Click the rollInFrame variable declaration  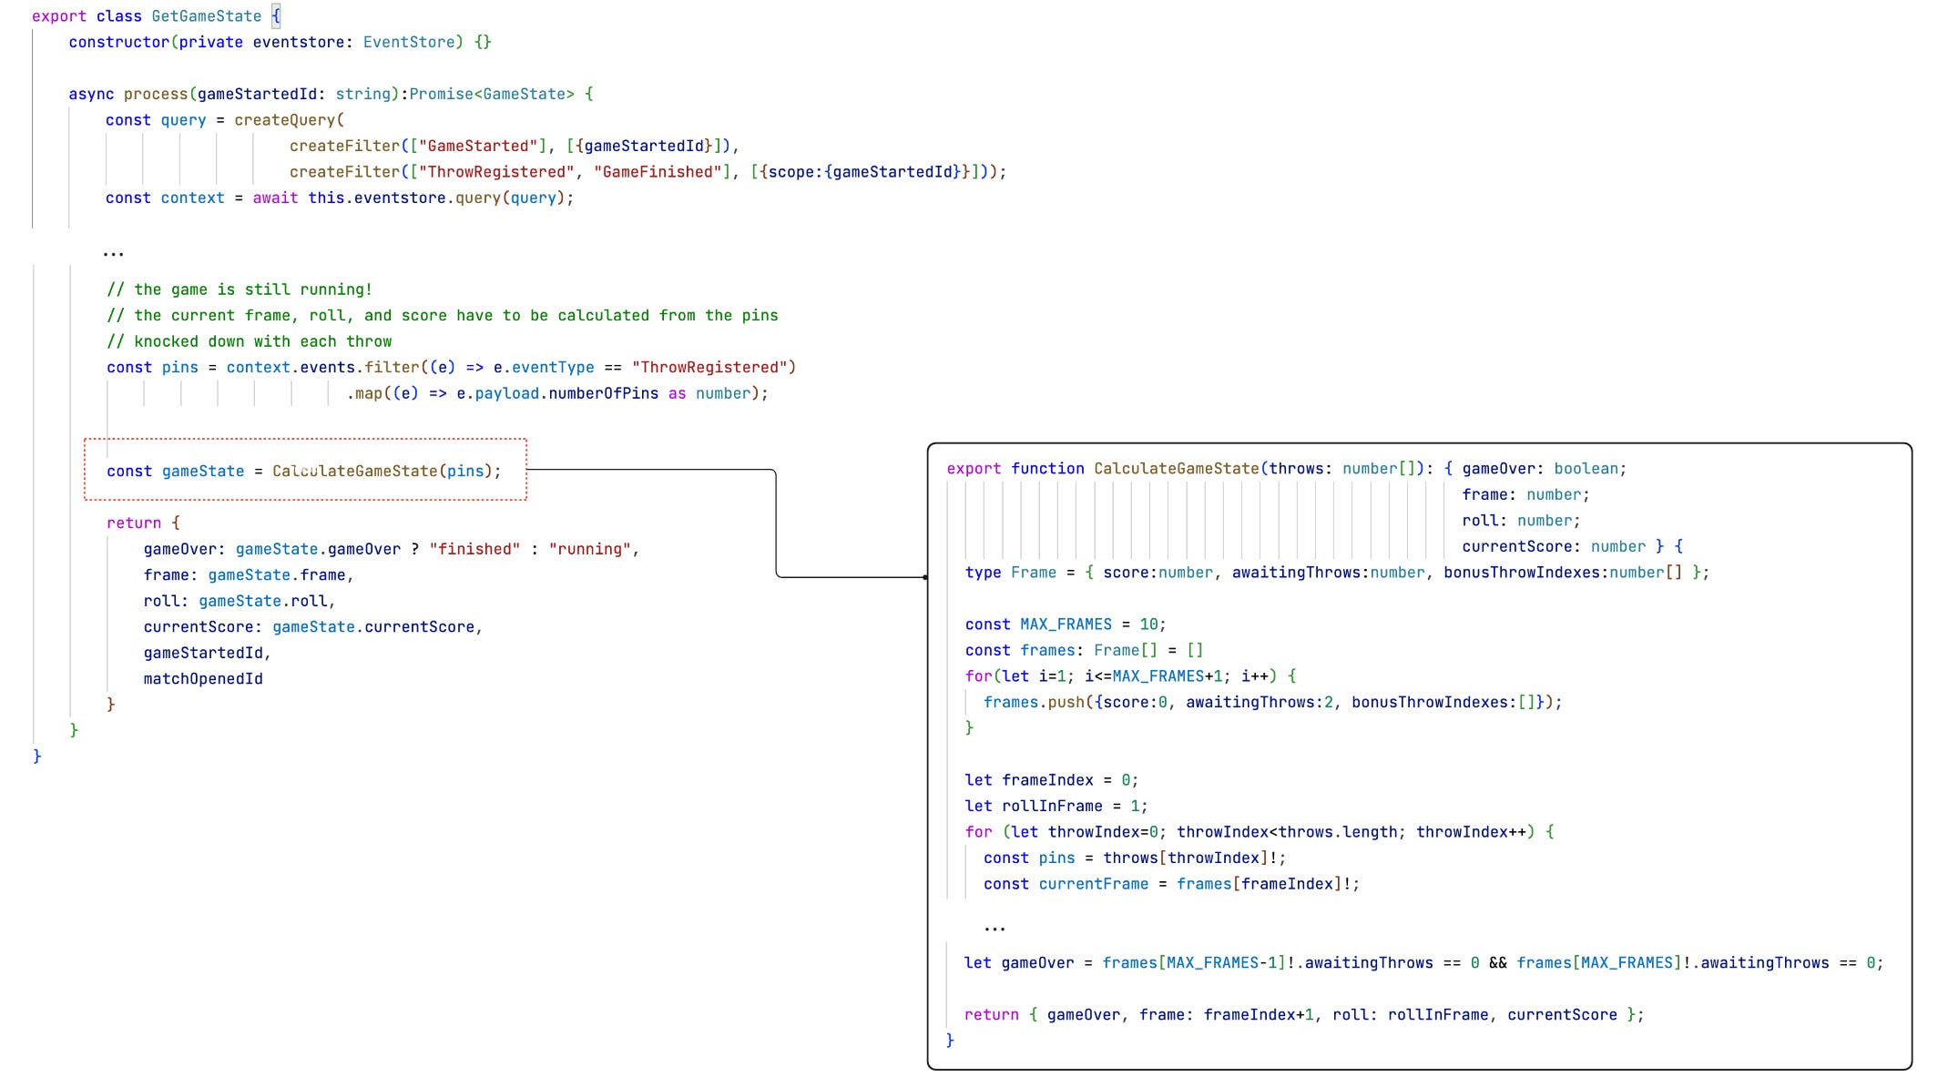click(1051, 807)
